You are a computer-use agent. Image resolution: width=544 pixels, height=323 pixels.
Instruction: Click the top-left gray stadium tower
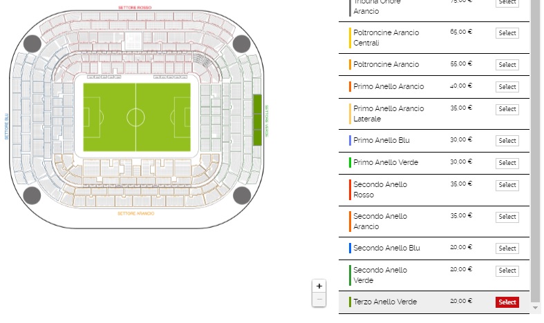pyautogui.click(x=32, y=43)
